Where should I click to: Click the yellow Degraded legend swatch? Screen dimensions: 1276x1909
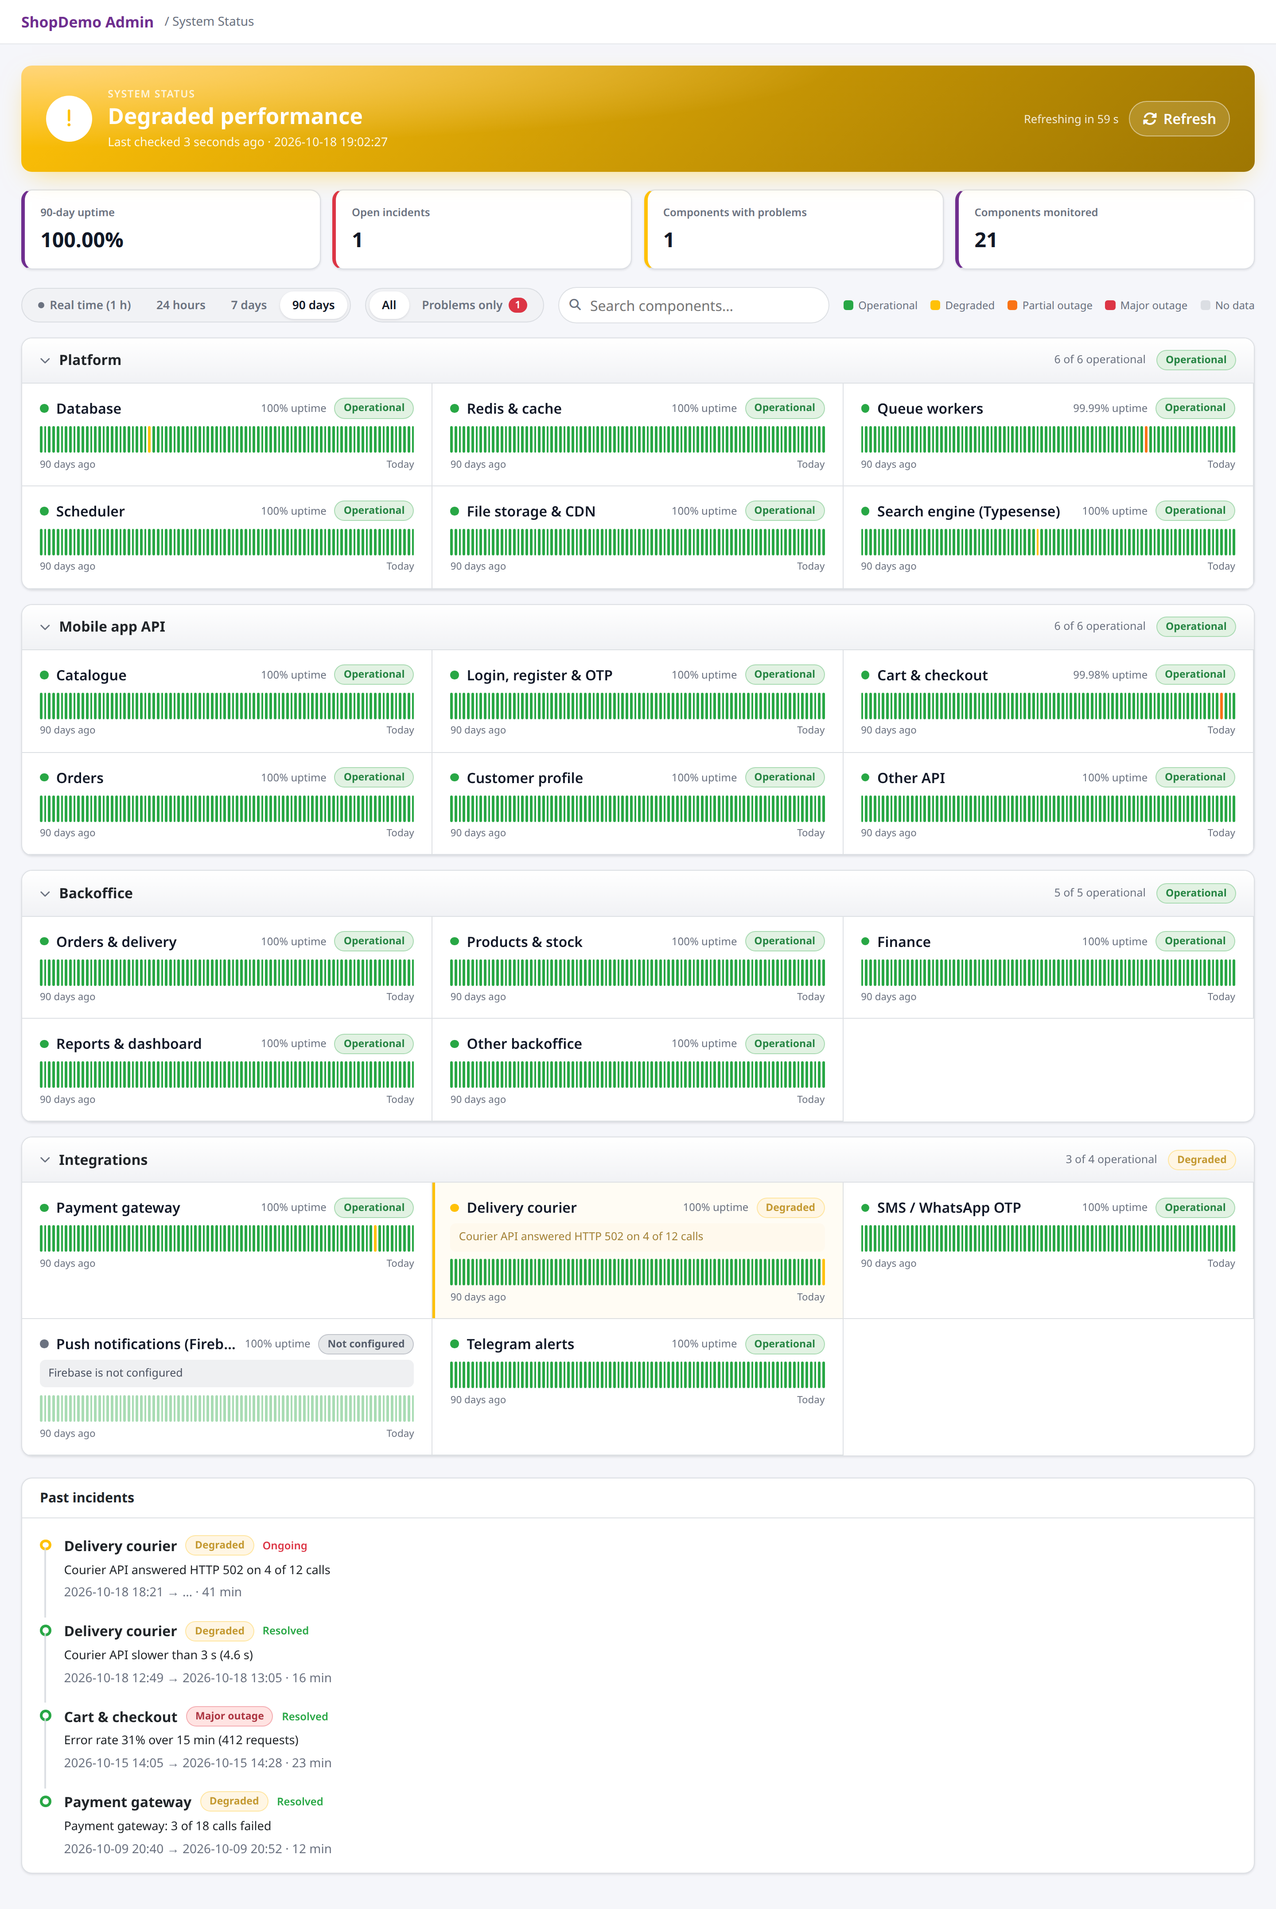(935, 306)
